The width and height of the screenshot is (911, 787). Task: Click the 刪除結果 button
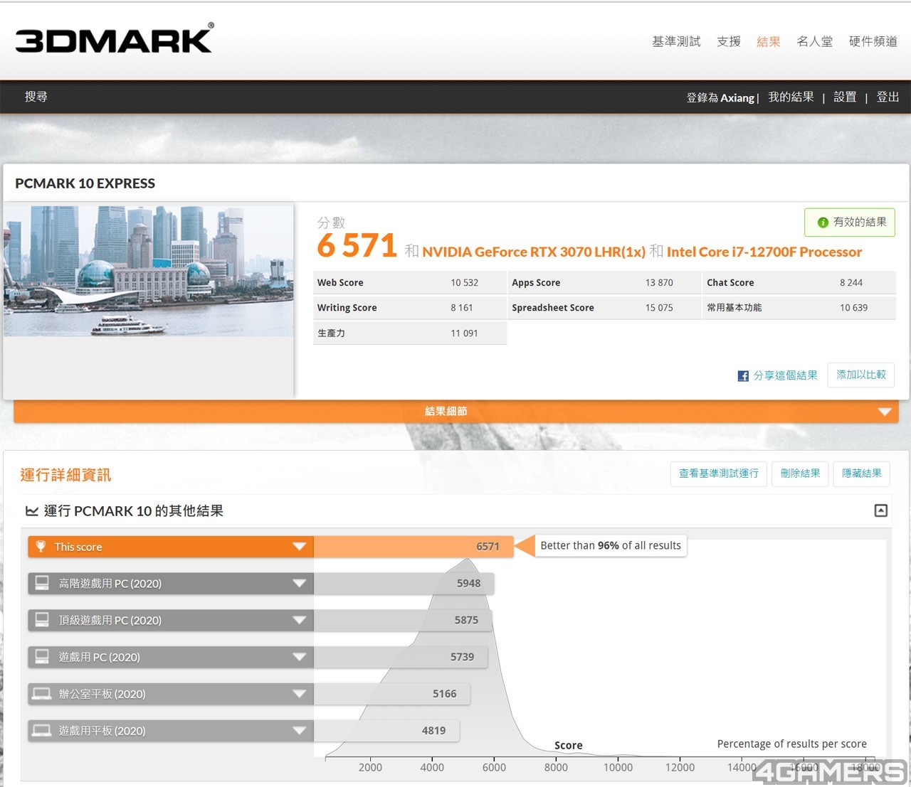tap(800, 473)
